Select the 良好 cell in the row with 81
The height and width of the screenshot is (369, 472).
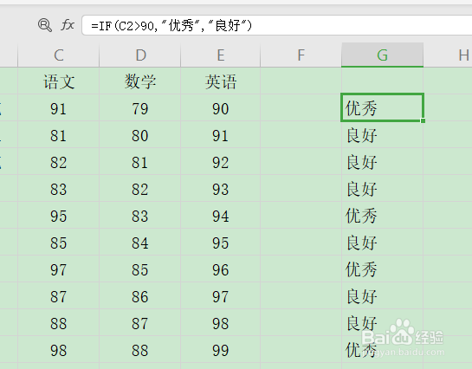pyautogui.click(x=382, y=134)
